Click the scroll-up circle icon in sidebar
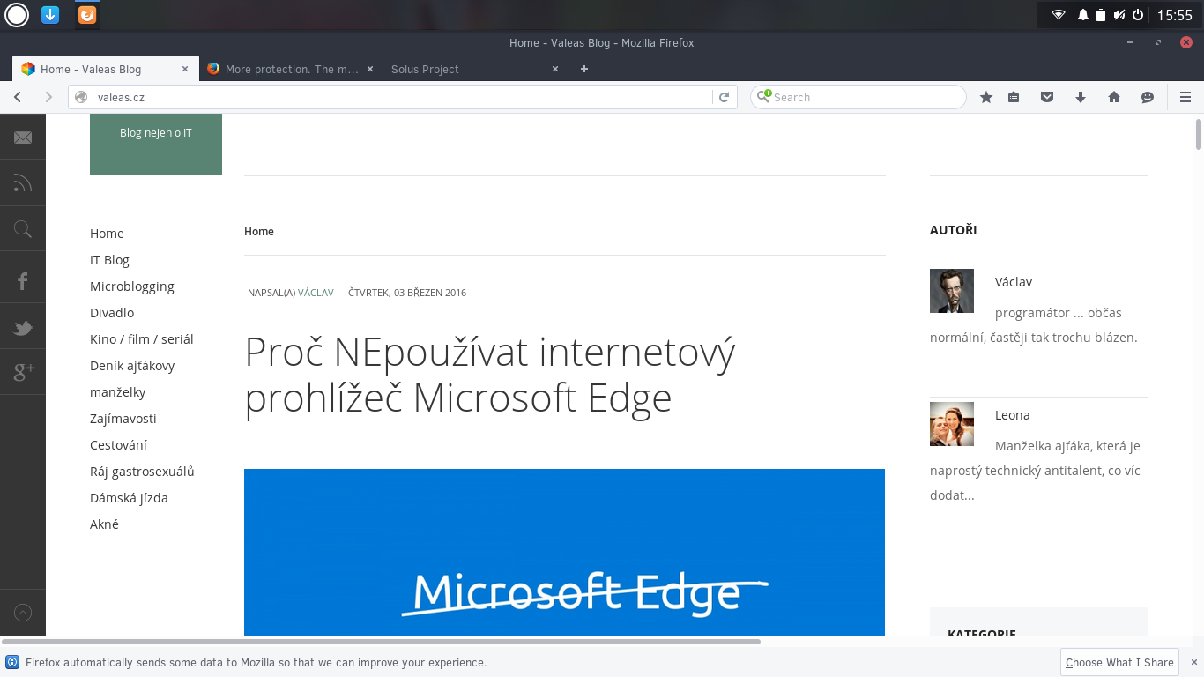Screen dimensions: 1204x677 coord(23,613)
